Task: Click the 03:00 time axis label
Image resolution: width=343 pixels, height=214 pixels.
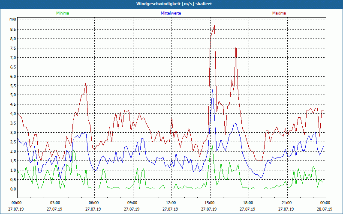Action: tap(54, 203)
